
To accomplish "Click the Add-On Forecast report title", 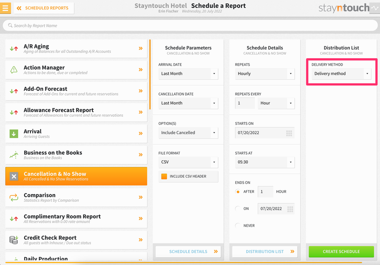I will coord(45,89).
